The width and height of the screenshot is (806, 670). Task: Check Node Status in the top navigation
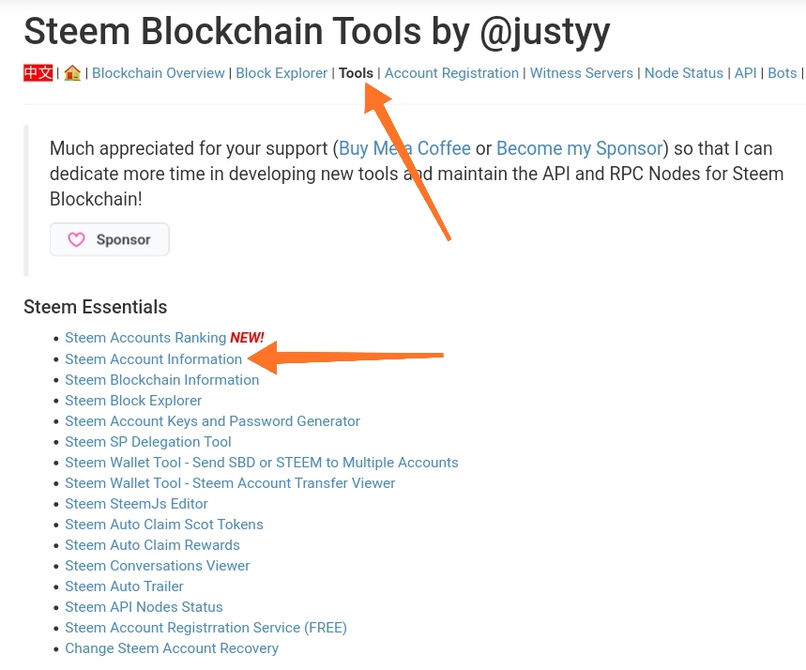tap(683, 73)
